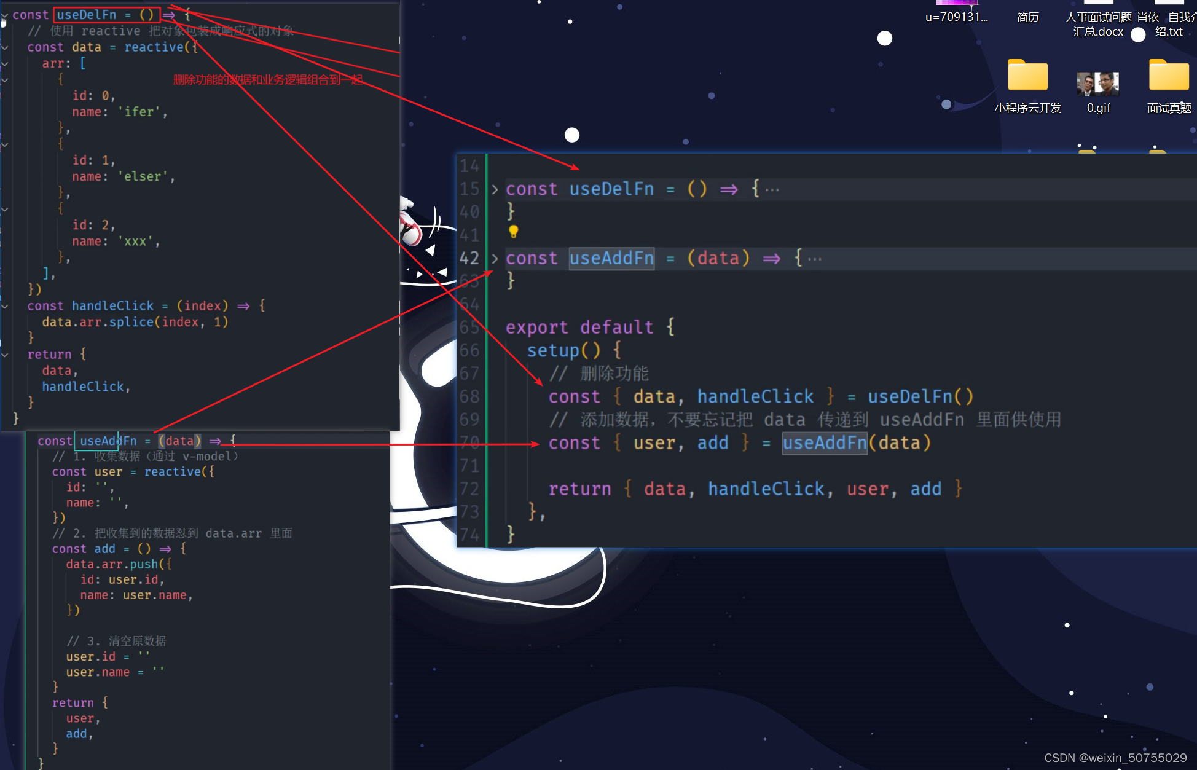
Task: Click the folded ellipsis after useAddFn(data) brace
Action: pos(815,259)
